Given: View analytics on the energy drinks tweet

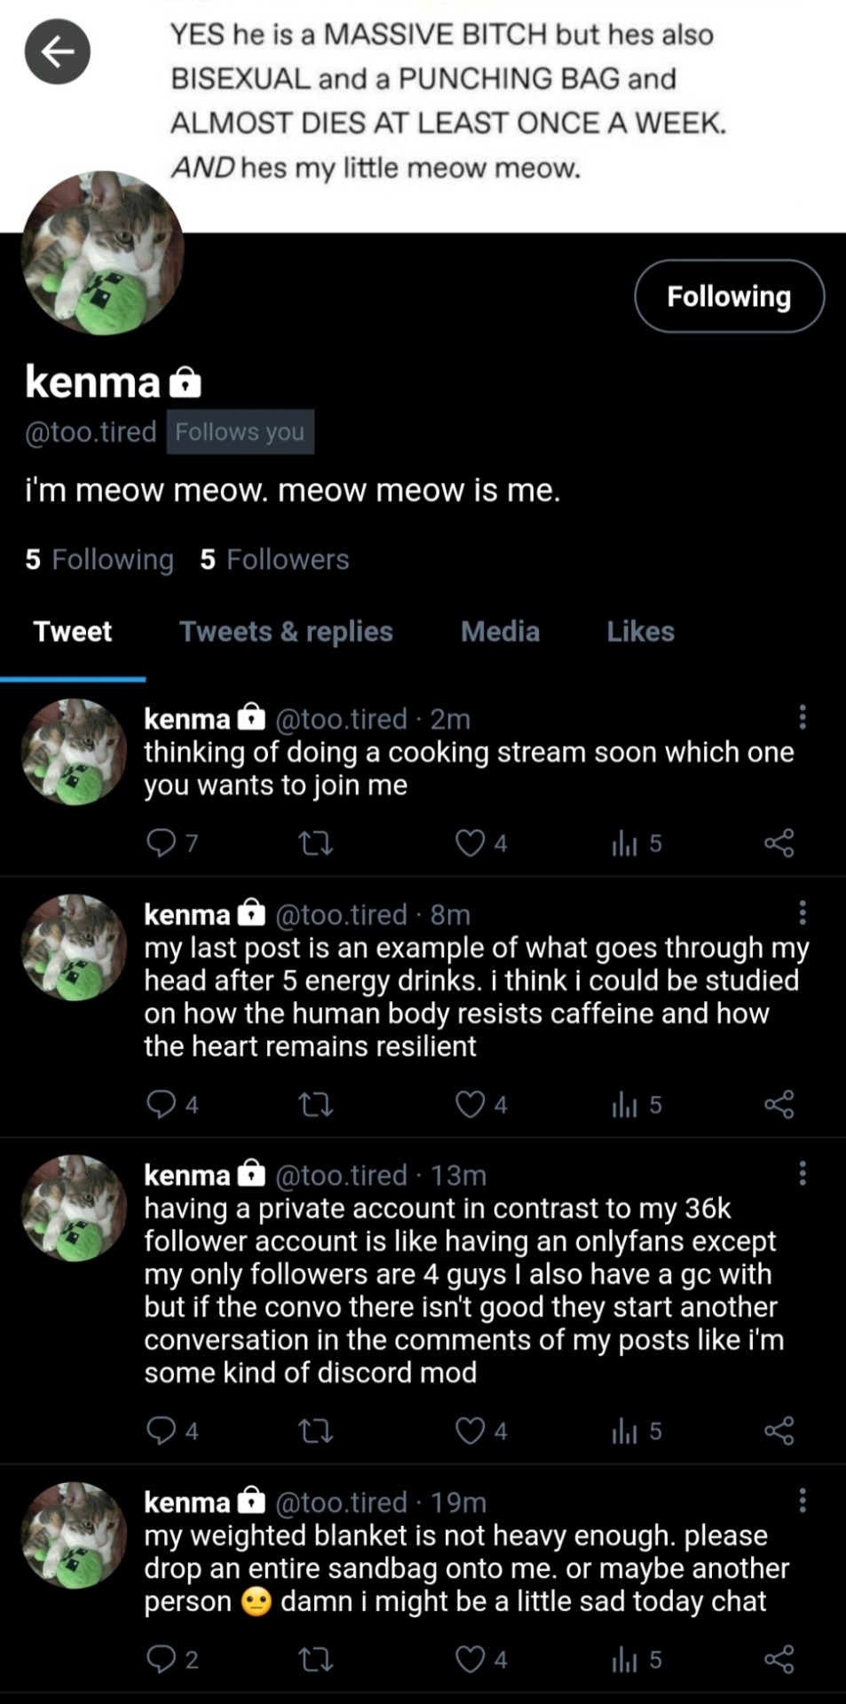Looking at the screenshot, I should (x=625, y=1104).
